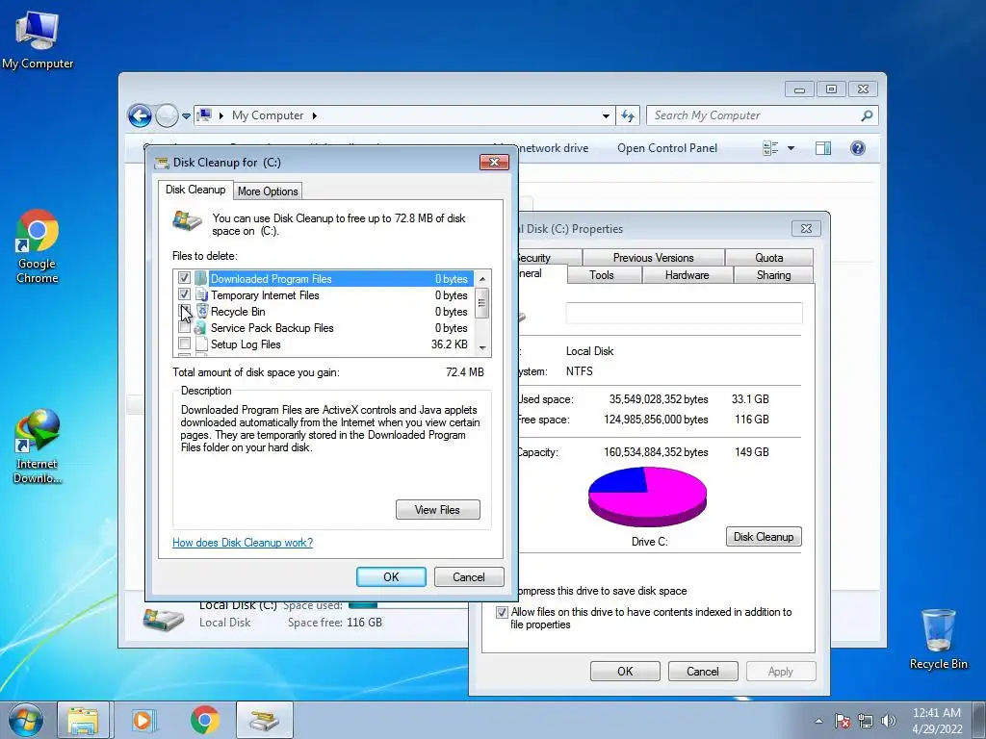This screenshot has width=986, height=739.
Task: Click the Show desktop strip
Action: (x=979, y=720)
